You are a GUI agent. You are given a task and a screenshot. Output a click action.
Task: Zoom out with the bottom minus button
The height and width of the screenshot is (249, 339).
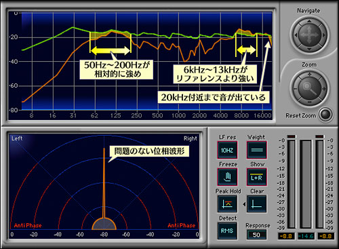[309, 102]
